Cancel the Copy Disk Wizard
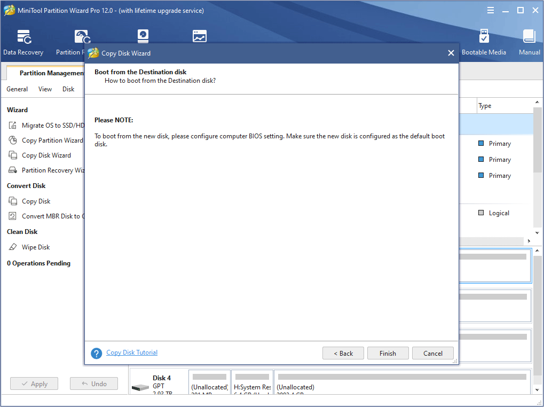Screen dimensions: 544x407 432,353
